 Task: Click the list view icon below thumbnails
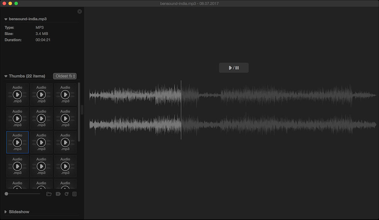(x=74, y=194)
